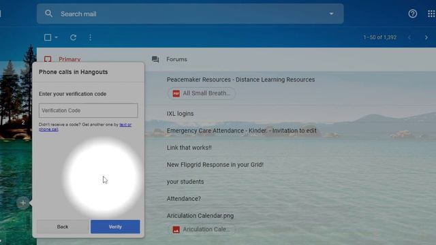Switch to the Forums tab

click(x=176, y=59)
